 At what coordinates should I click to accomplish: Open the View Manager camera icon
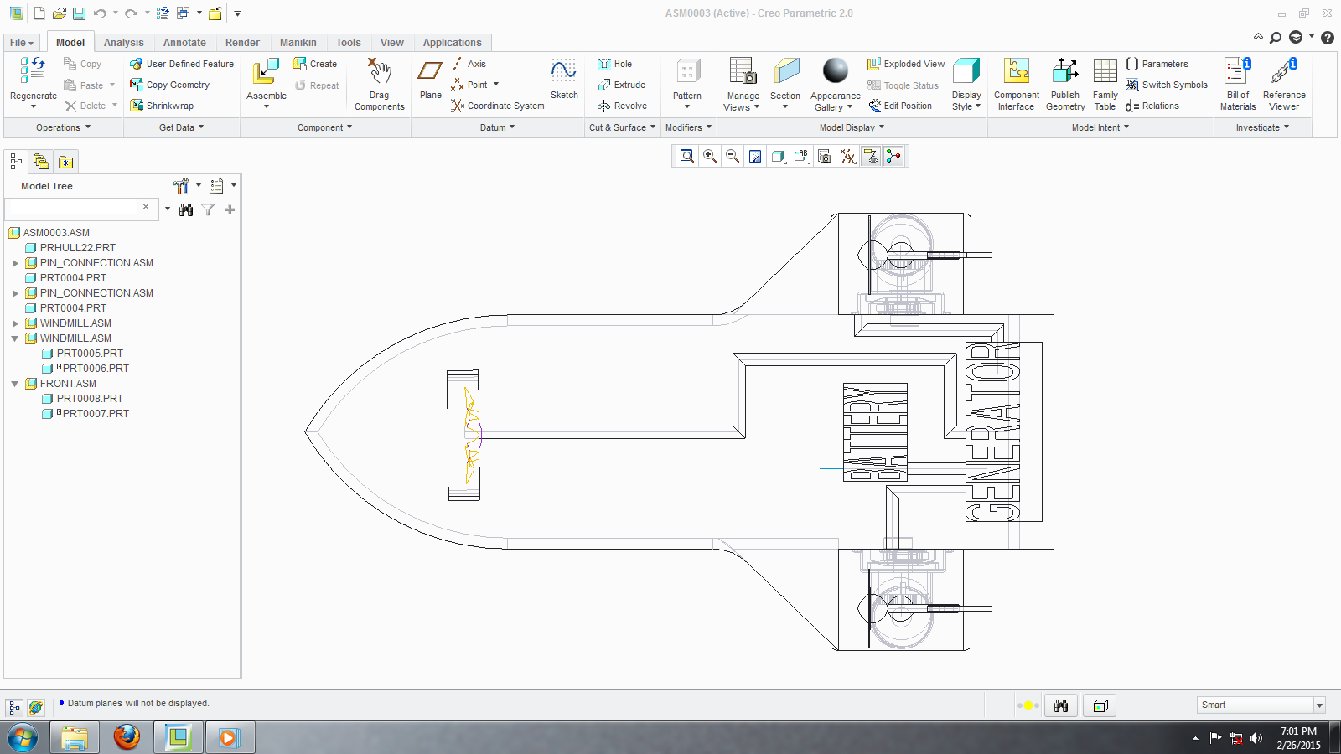(825, 156)
